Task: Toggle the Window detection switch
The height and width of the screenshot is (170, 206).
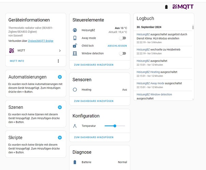Action: tap(123, 53)
